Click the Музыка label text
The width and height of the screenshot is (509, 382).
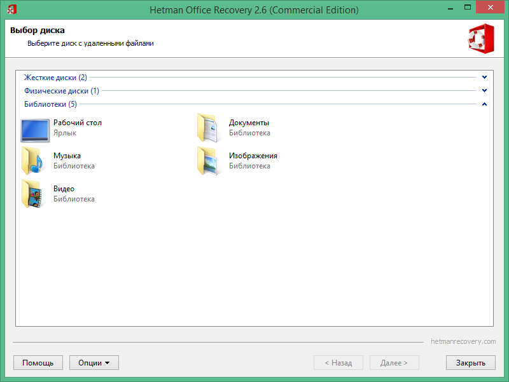click(67, 156)
